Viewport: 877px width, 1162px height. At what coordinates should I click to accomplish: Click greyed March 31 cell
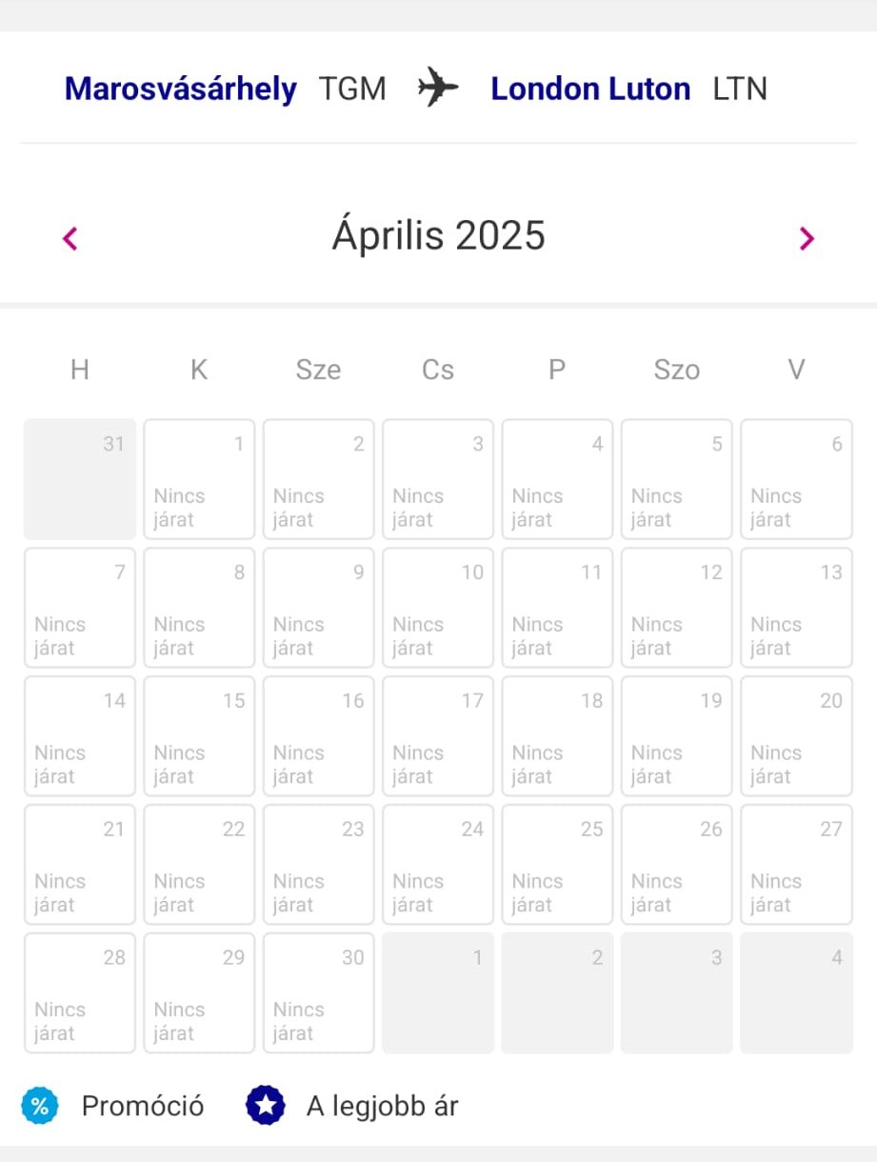pyautogui.click(x=80, y=479)
